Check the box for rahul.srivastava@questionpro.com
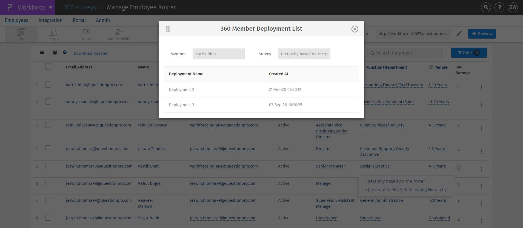The height and width of the screenshot is (228, 523). point(48,125)
